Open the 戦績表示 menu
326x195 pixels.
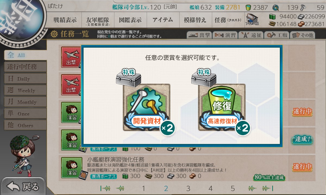[x=65, y=20]
